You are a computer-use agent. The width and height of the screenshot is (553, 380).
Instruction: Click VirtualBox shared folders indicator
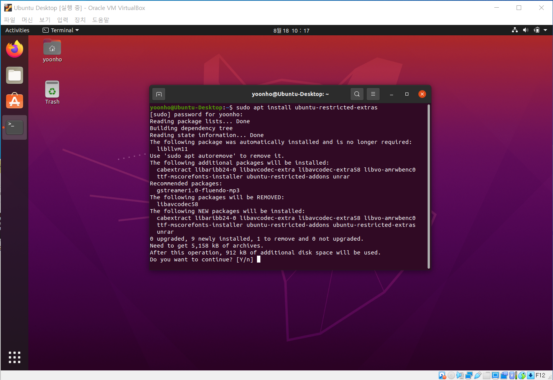[487, 375]
